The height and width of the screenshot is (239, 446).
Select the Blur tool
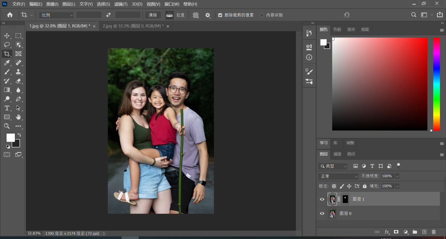(19, 90)
